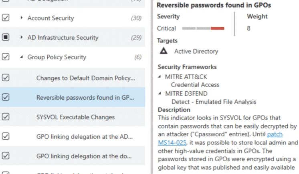Collapse the MITRE D3FEND framework node
The image size is (299, 174).
pos(160,93)
